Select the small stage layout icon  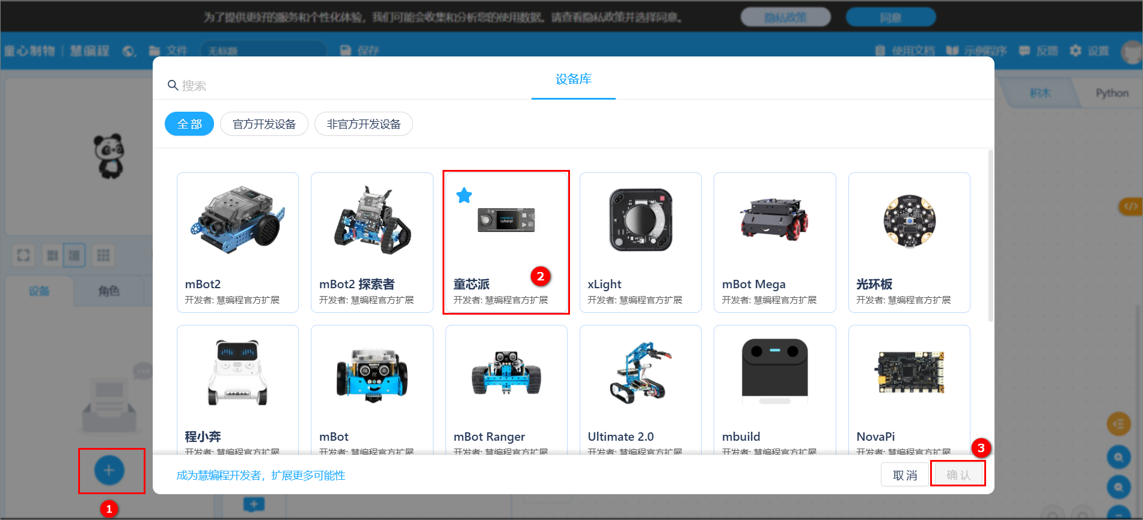pos(52,255)
